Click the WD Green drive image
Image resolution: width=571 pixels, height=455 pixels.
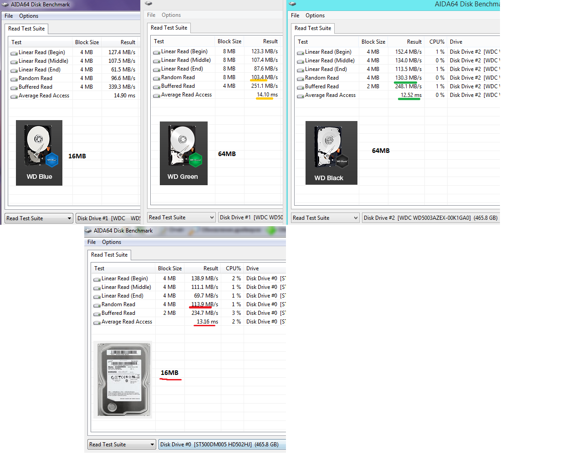(184, 153)
